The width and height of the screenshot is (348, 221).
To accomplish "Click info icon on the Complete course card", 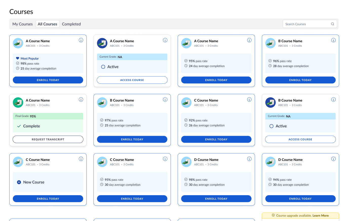I will point(81,99).
